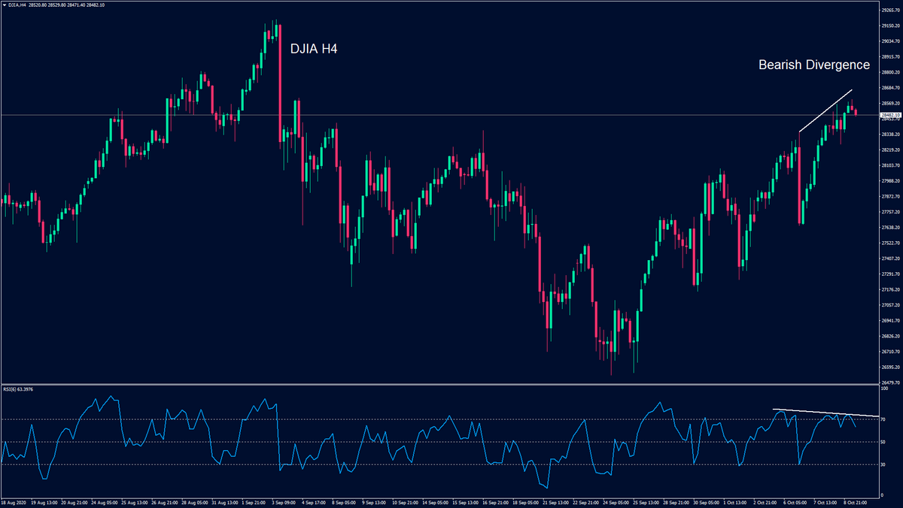903x508 pixels.
Task: Click the '8 Oct 21:00' time axis label
Action: point(855,502)
